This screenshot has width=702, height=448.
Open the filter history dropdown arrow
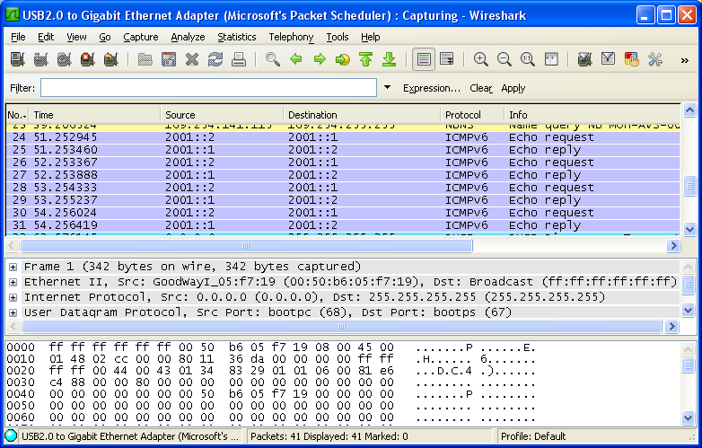click(x=387, y=87)
